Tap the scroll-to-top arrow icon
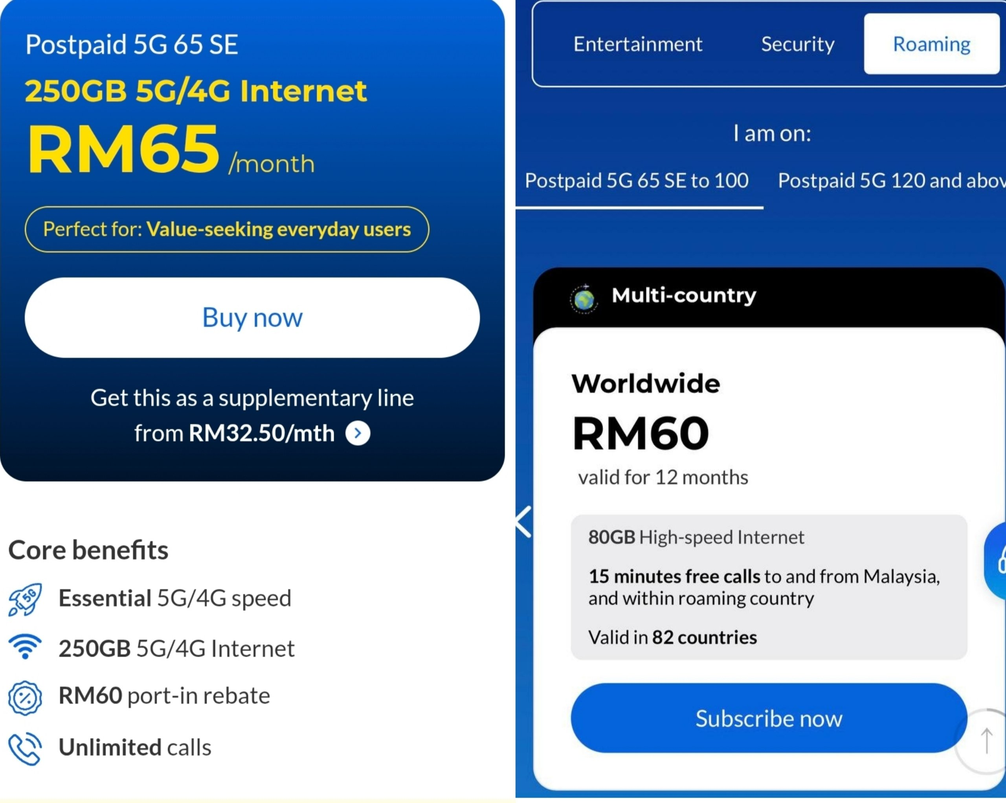The height and width of the screenshot is (803, 1006). pos(986,741)
